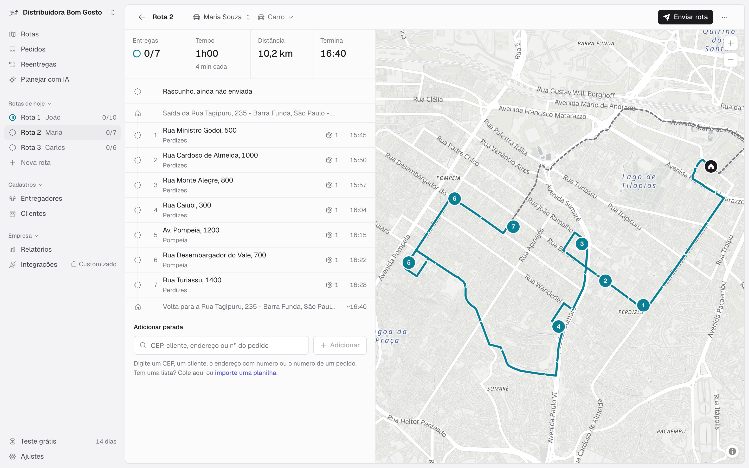Viewport: 749px width, 468px height.
Task: Switch company via Distribuidora Bom Gosto selector
Action: 62,12
